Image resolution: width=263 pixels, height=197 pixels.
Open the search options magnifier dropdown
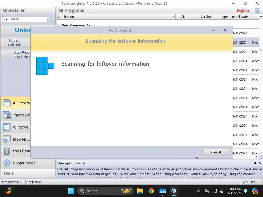pos(4,19)
